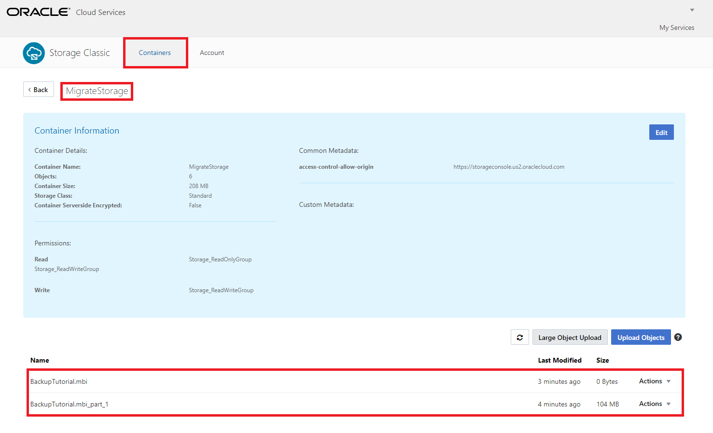Click the Last Modified column header

(559, 360)
